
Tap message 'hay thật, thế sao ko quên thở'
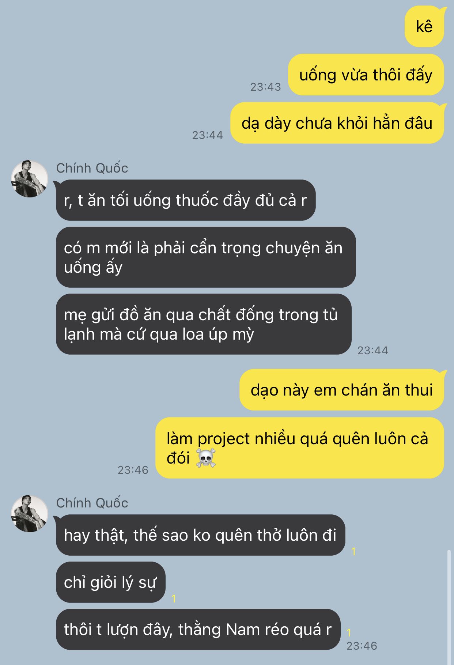[201, 535]
